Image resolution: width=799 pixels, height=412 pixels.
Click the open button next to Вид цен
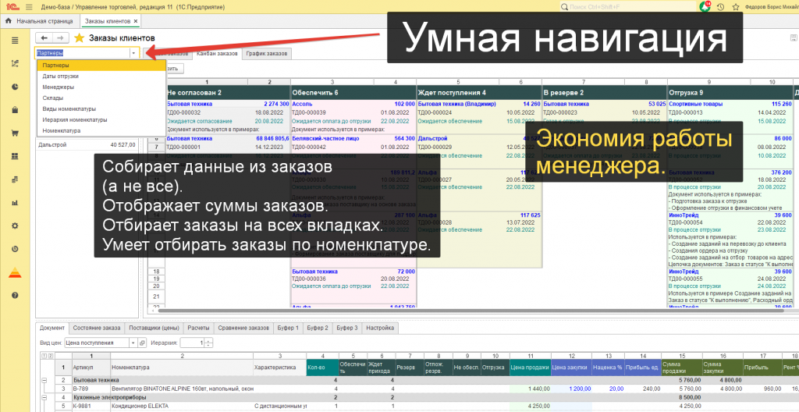pyautogui.click(x=142, y=343)
